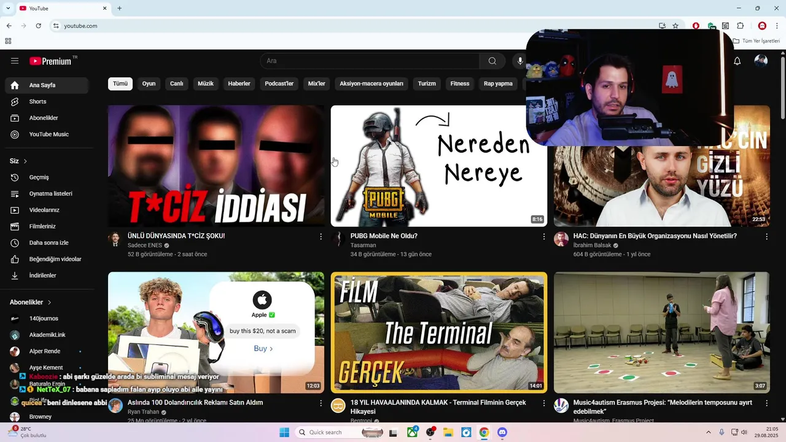The height and width of the screenshot is (442, 786).
Task: Show hidden system tray icons
Action: [708, 432]
